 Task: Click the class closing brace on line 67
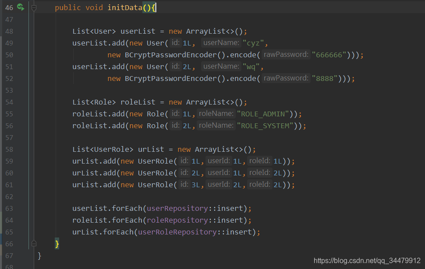[39, 255]
